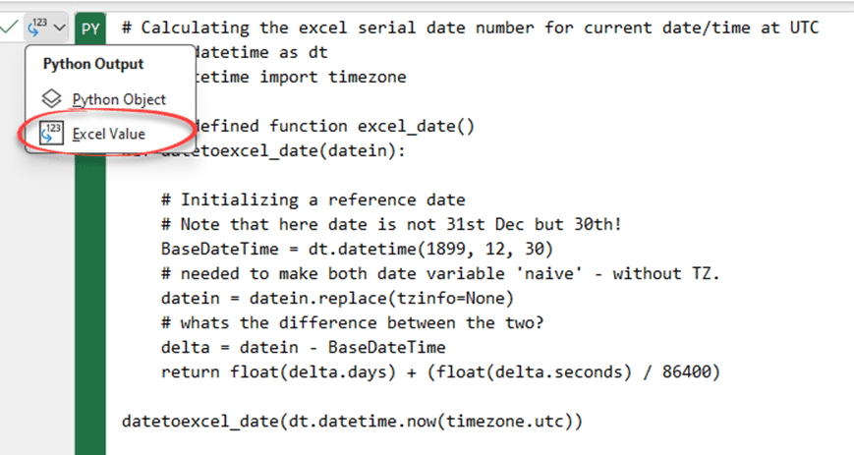854x455 pixels.
Task: Click the Python Output menu header
Action: (92, 64)
